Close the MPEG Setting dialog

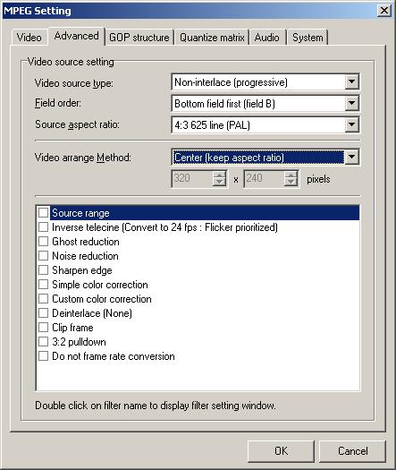coord(384,11)
